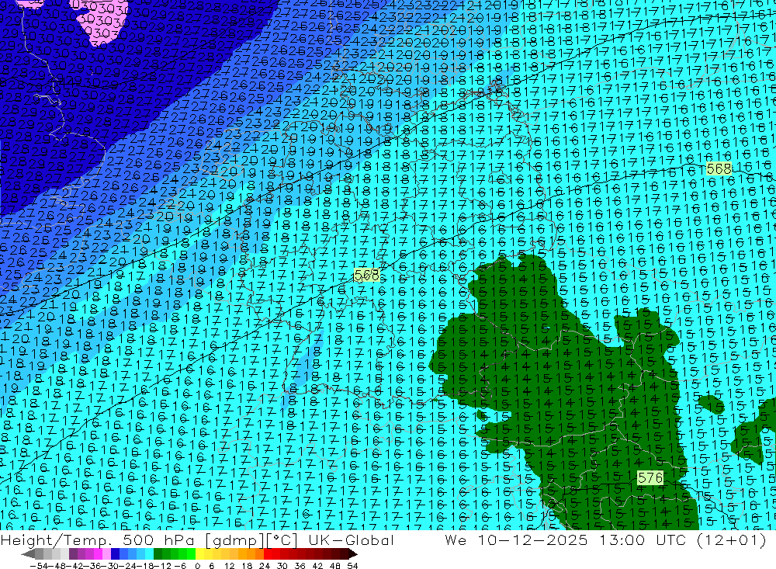Click the right dark arrow of color scale
The width and height of the screenshot is (776, 569).
click(x=353, y=554)
